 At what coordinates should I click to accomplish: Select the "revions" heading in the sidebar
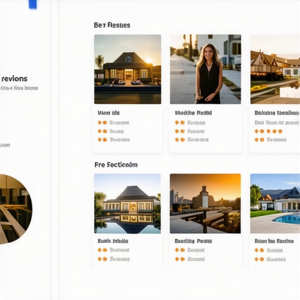pyautogui.click(x=14, y=79)
